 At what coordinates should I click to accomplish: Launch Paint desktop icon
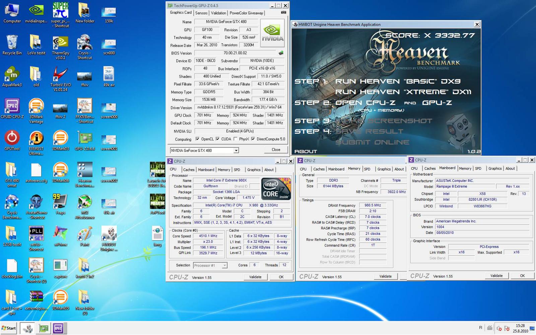[85, 236]
